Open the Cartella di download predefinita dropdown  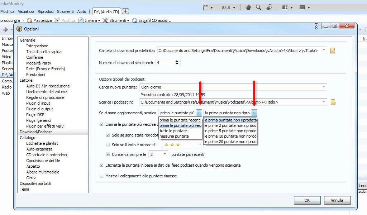coord(324,50)
